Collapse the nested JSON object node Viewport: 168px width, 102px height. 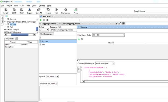click(81, 70)
